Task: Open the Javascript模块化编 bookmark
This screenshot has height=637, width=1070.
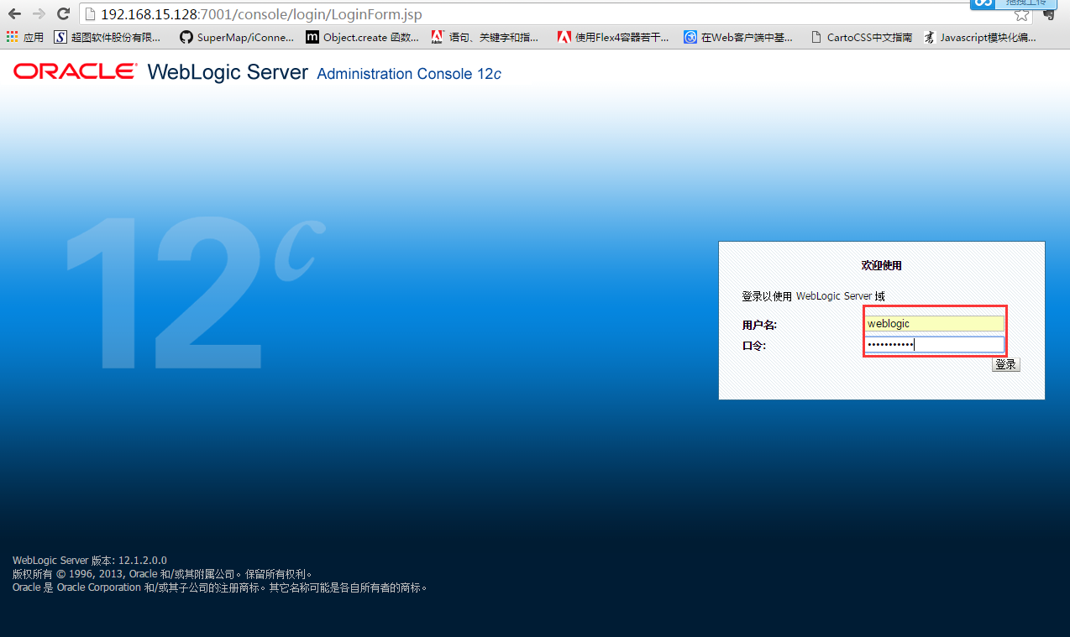Action: 980,37
